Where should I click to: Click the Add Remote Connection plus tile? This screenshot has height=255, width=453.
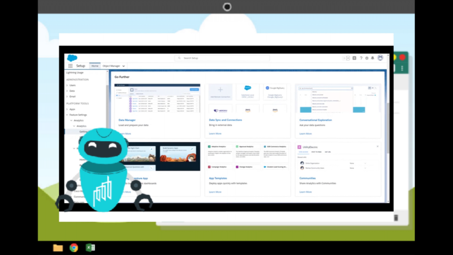220,92
